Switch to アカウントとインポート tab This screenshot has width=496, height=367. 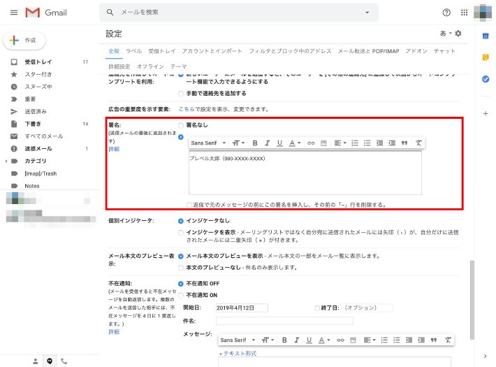pos(212,51)
